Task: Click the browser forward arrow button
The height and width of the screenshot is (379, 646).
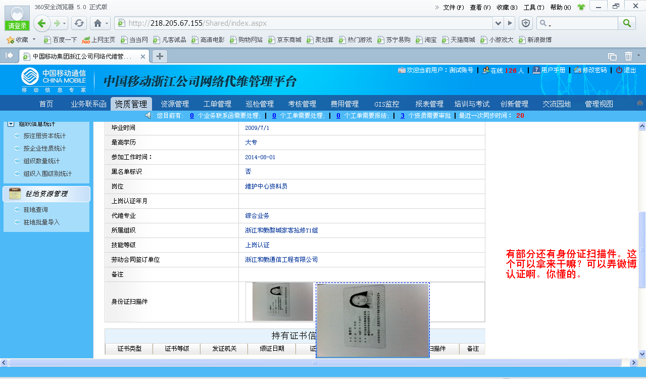Action: click(x=57, y=23)
